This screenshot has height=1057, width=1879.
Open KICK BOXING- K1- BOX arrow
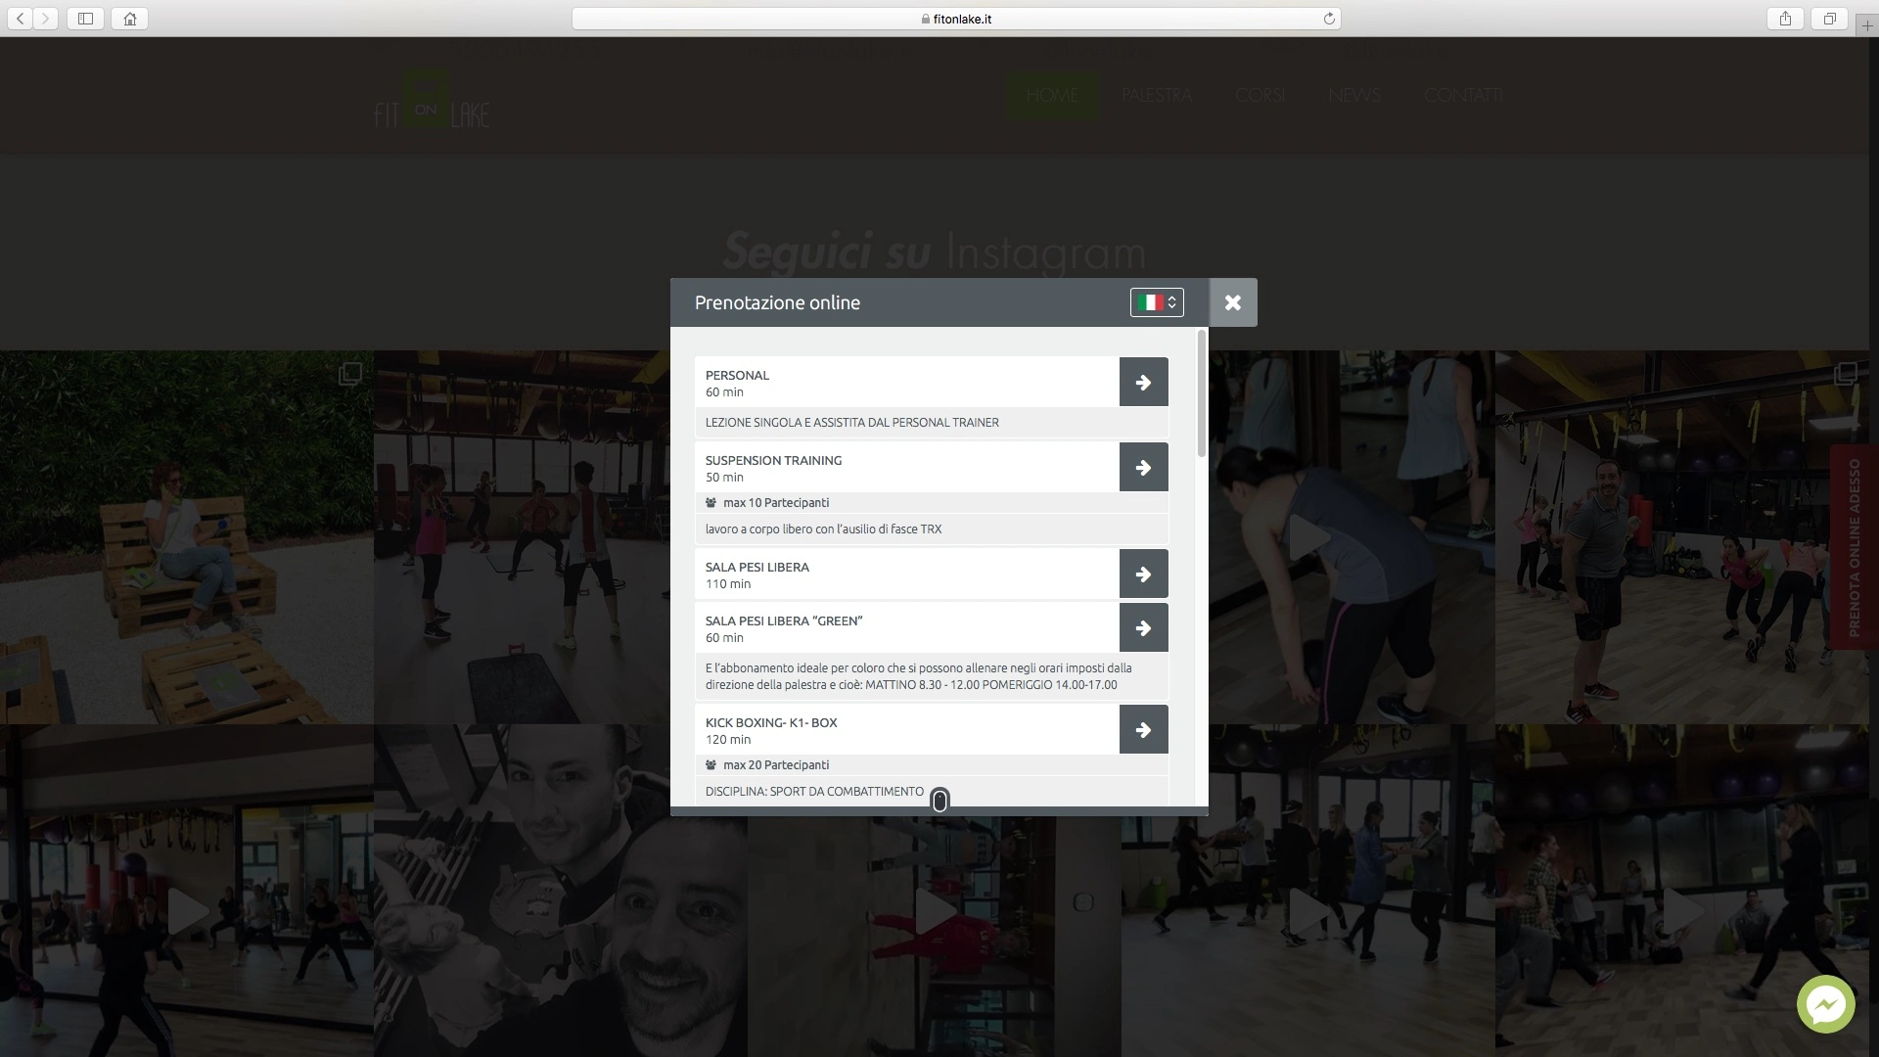[1143, 729]
